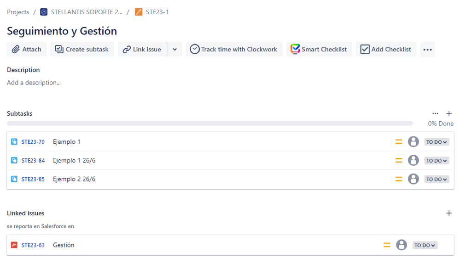The width and height of the screenshot is (460, 270).
Task: Click the 0% Done progress label
Action: (441, 124)
